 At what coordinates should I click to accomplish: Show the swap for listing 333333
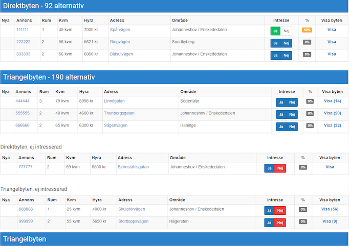[x=332, y=54]
